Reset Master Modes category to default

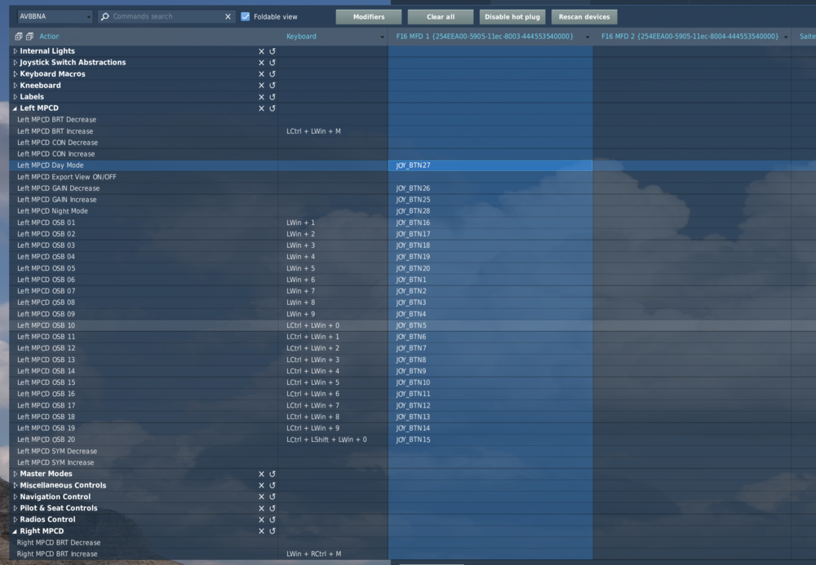[x=273, y=474]
